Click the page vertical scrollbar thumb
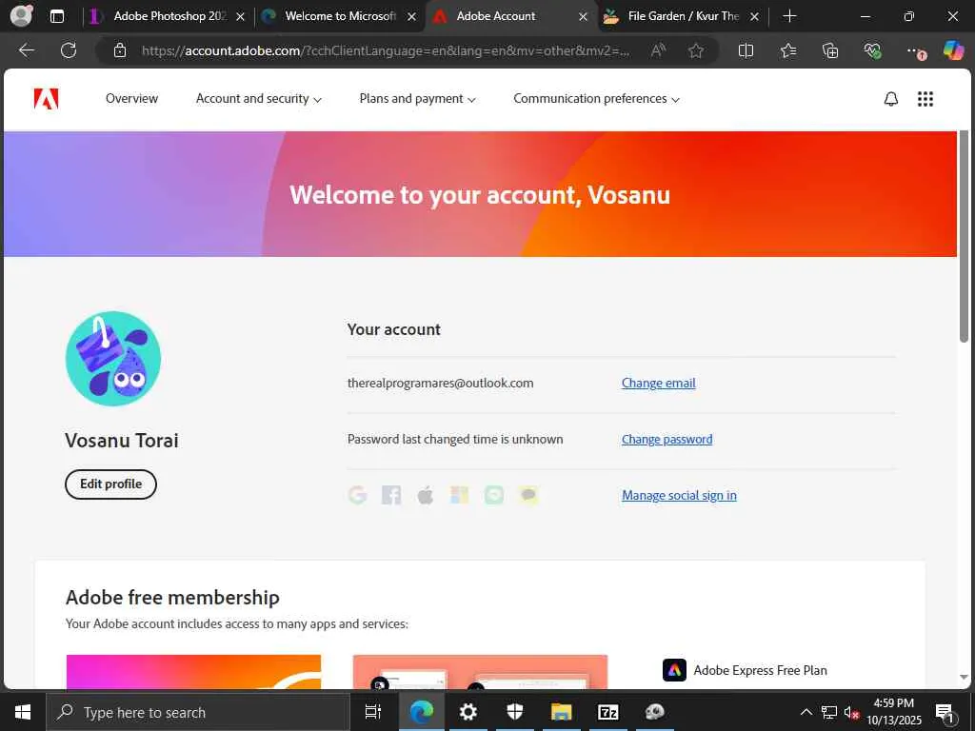Viewport: 975px width, 731px height. [x=964, y=236]
